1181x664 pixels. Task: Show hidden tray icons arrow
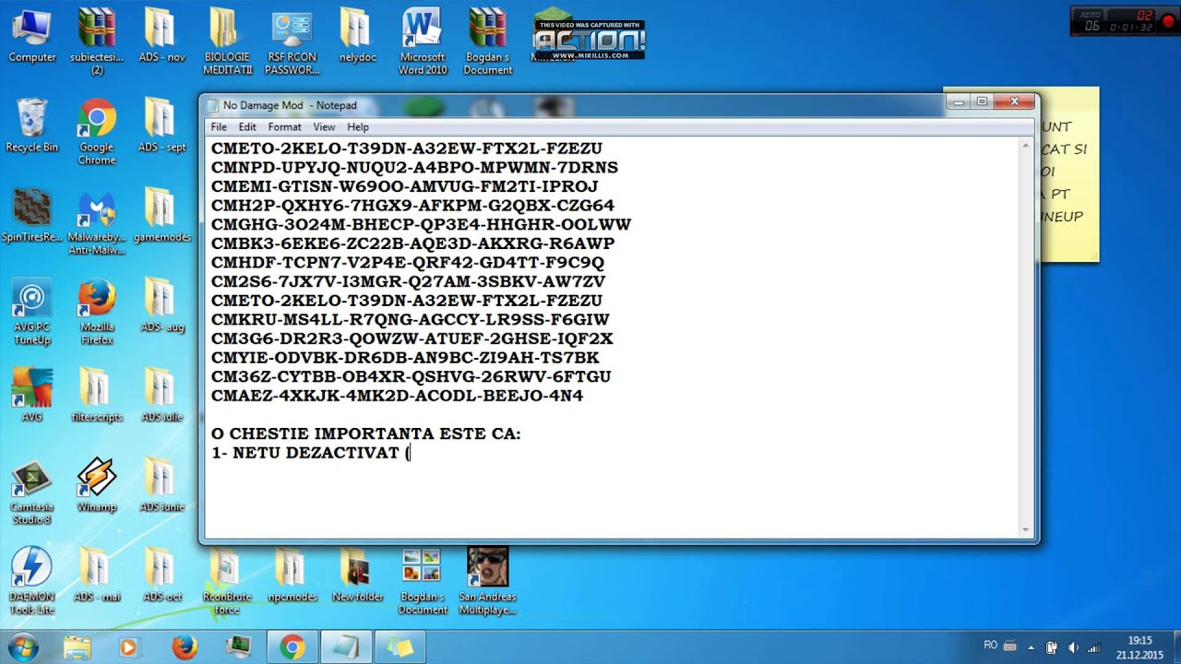click(x=1031, y=647)
